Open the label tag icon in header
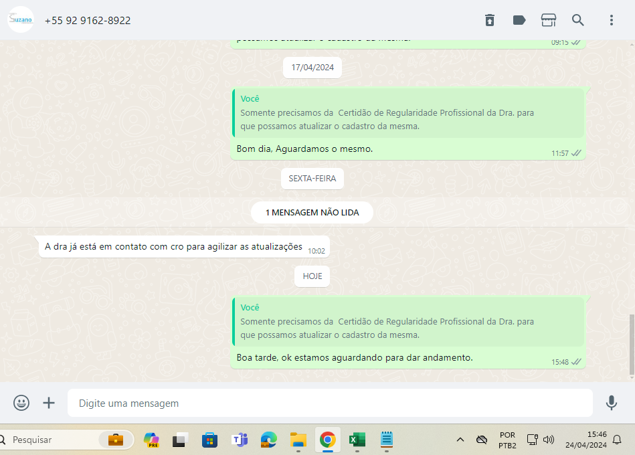635x455 pixels. 519,20
